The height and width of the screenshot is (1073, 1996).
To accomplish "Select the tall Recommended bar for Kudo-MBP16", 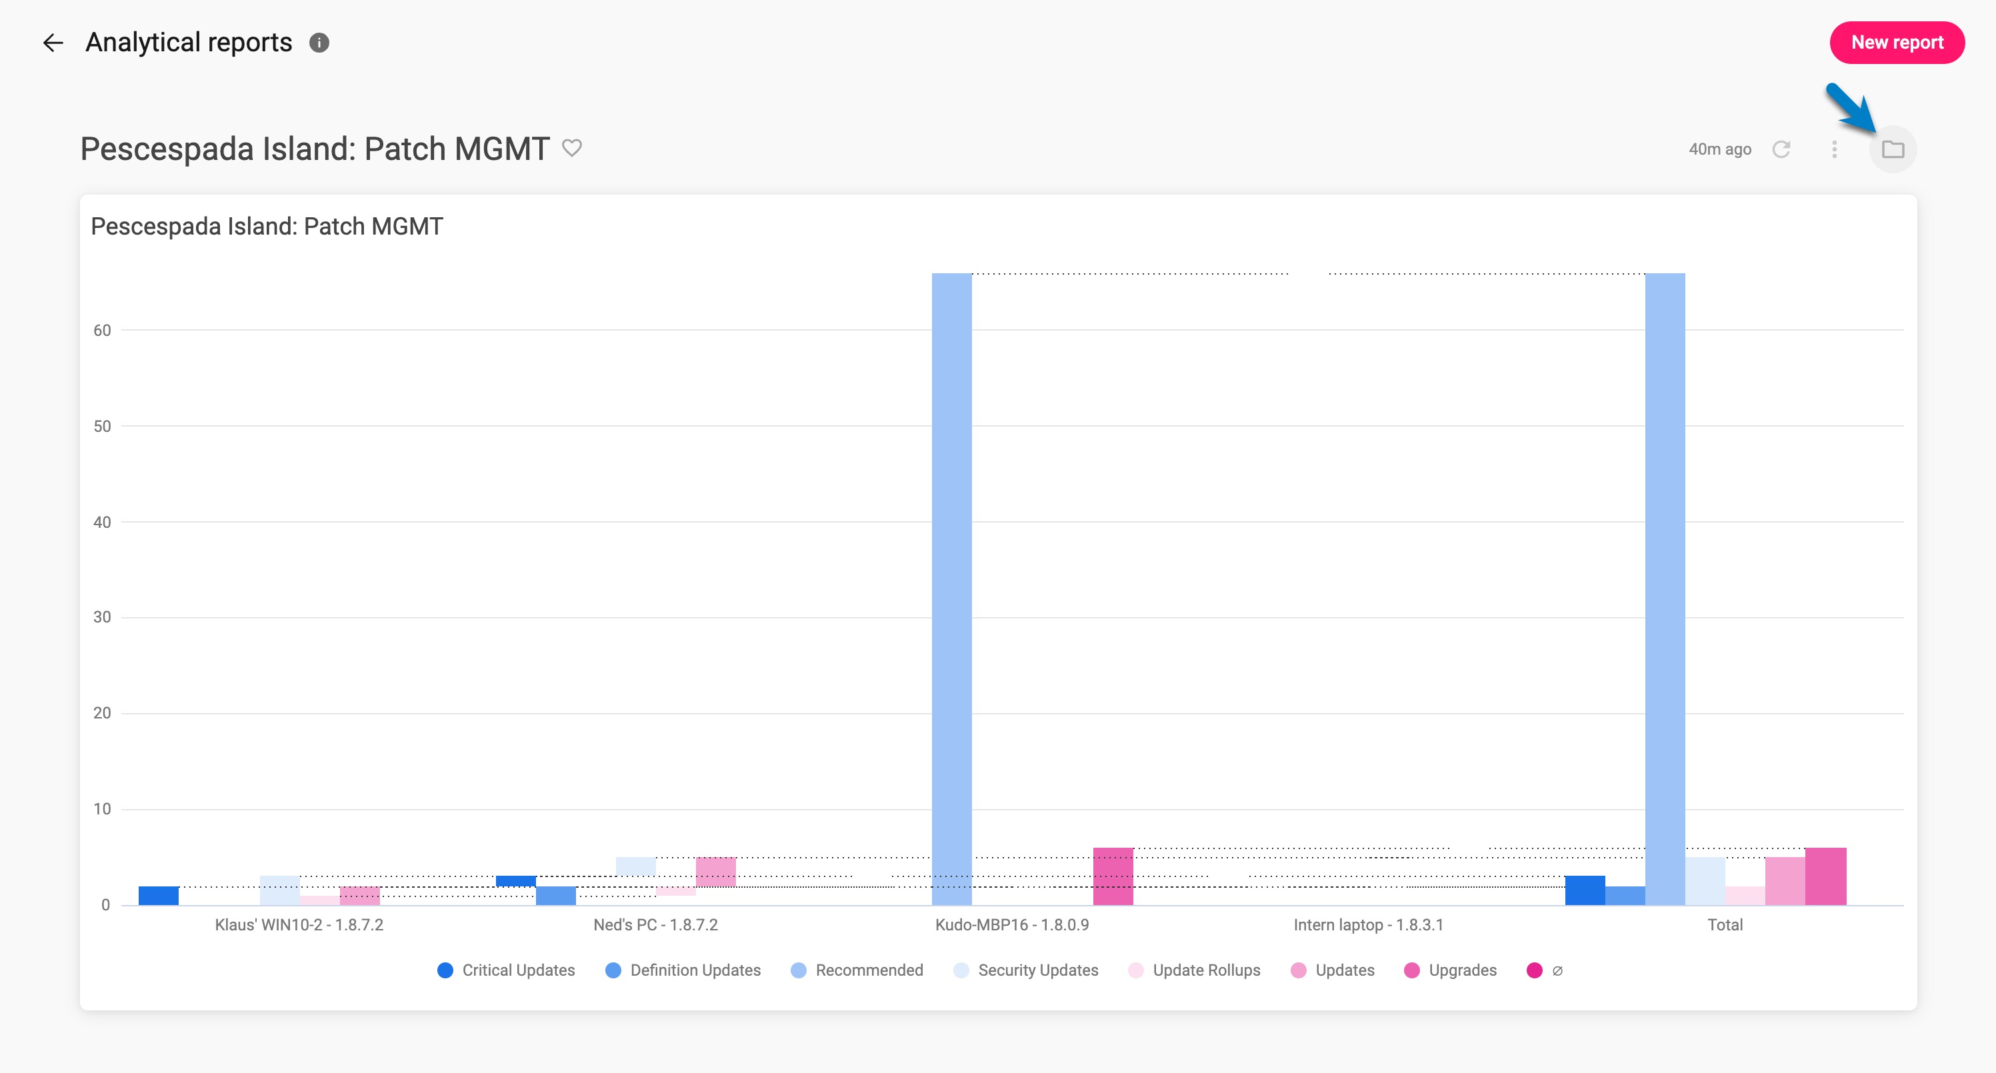I will [951, 588].
